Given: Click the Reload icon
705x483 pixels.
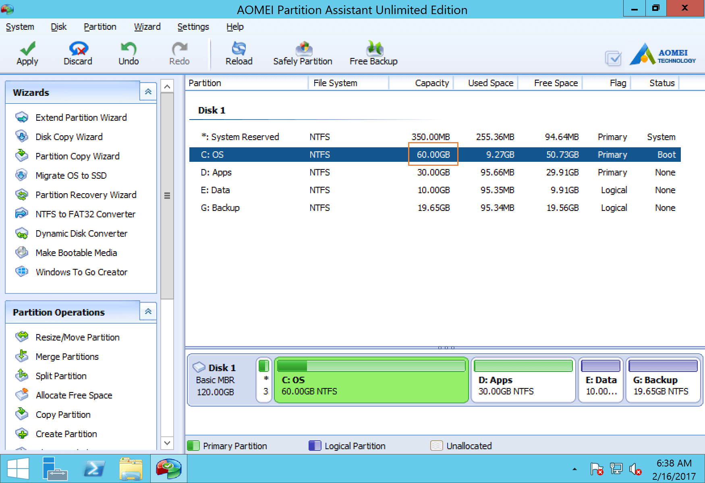Looking at the screenshot, I should click(x=238, y=48).
